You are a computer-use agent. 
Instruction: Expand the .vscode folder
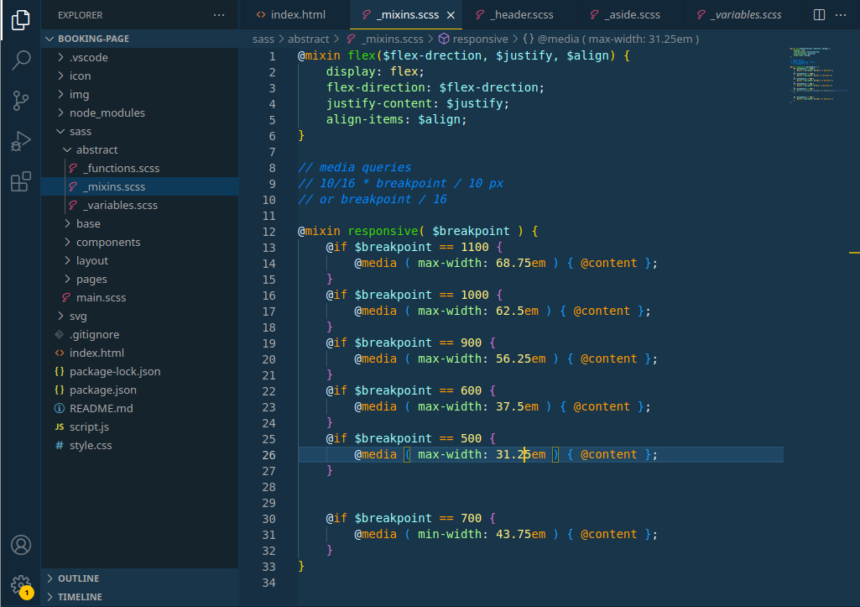[140, 57]
